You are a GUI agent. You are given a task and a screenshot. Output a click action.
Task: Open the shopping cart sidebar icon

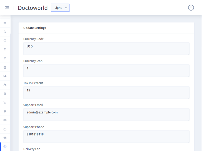5,103
